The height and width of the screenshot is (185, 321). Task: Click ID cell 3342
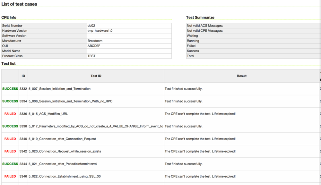click(23, 151)
